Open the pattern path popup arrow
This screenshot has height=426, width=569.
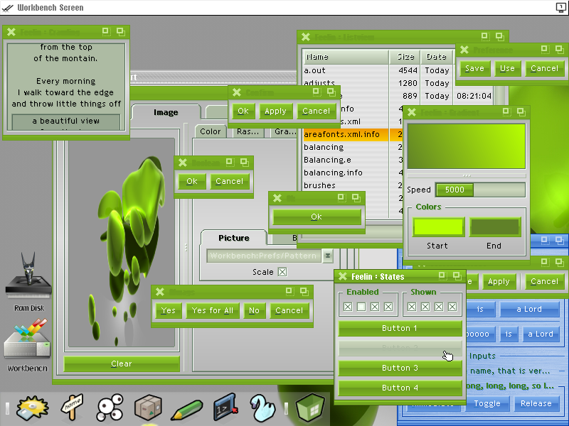[327, 256]
